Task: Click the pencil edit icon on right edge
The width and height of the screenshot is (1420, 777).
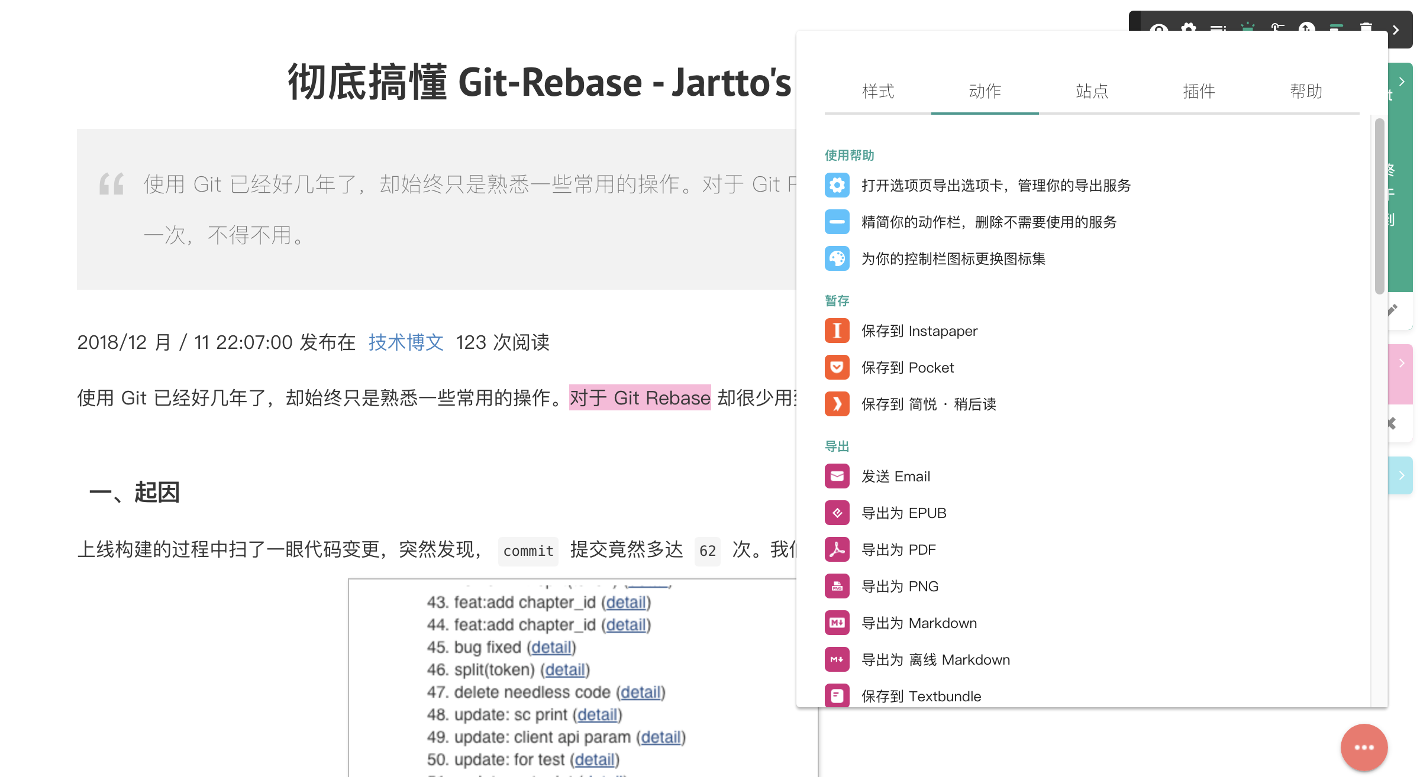Action: coord(1392,309)
